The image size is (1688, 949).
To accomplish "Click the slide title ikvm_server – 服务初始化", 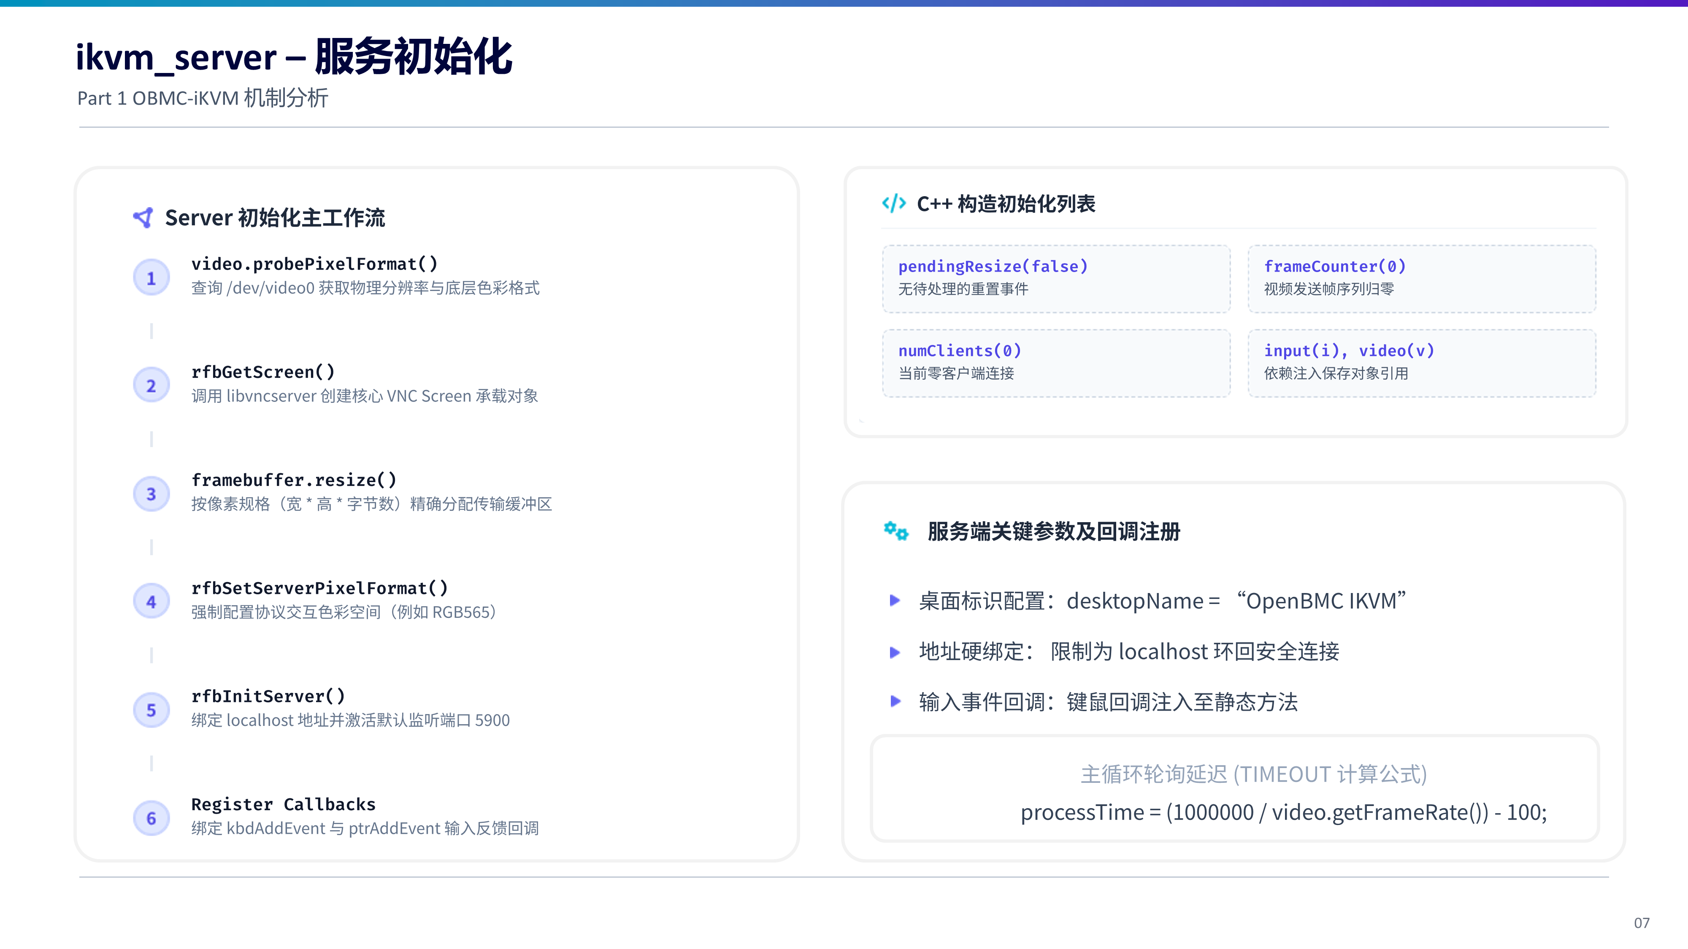I will 294,57.
